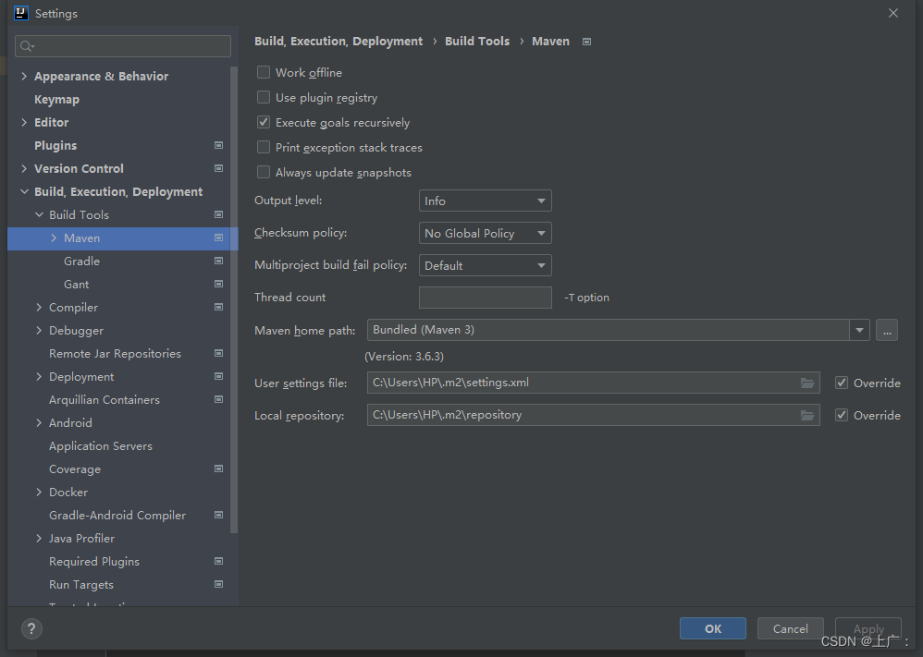Image resolution: width=923 pixels, height=657 pixels.
Task: Click the OK button
Action: [713, 628]
